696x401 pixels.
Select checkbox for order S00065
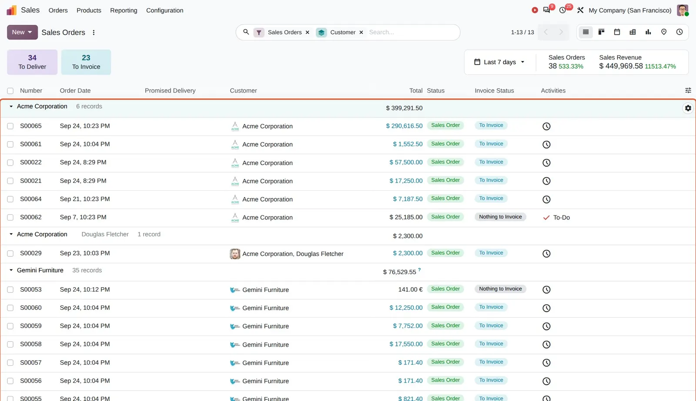[x=10, y=126]
